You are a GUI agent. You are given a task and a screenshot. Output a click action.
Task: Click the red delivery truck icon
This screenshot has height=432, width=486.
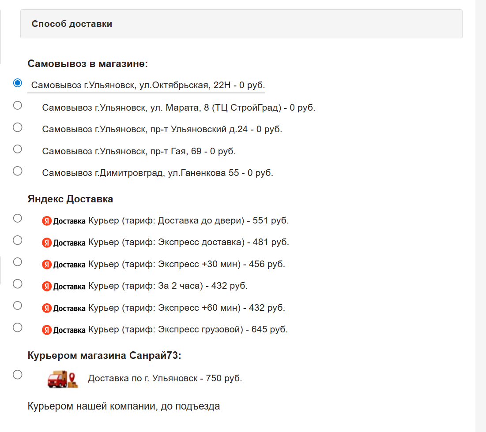(62, 379)
